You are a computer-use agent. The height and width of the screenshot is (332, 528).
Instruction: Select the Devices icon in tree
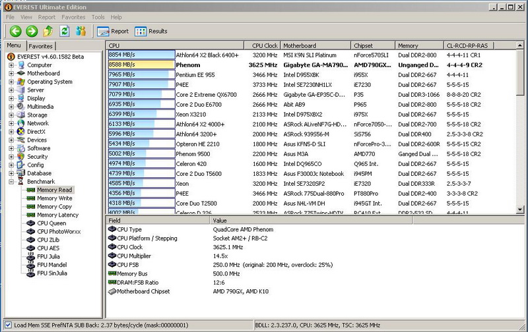point(21,140)
